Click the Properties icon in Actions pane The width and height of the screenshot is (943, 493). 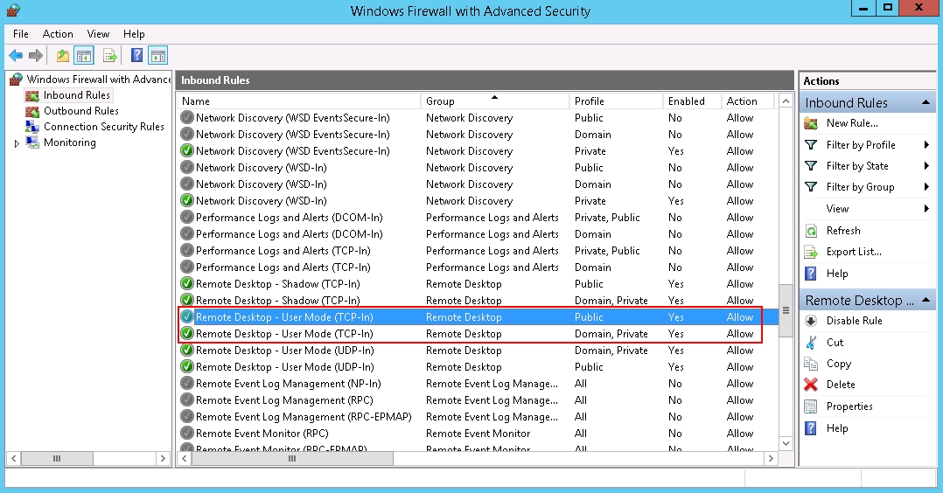(x=811, y=407)
